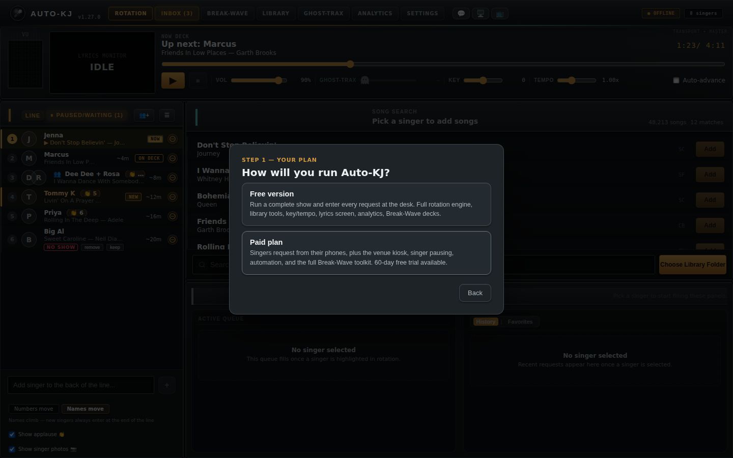Adjust the TEMPO slider
733x458 pixels.
(x=576, y=80)
